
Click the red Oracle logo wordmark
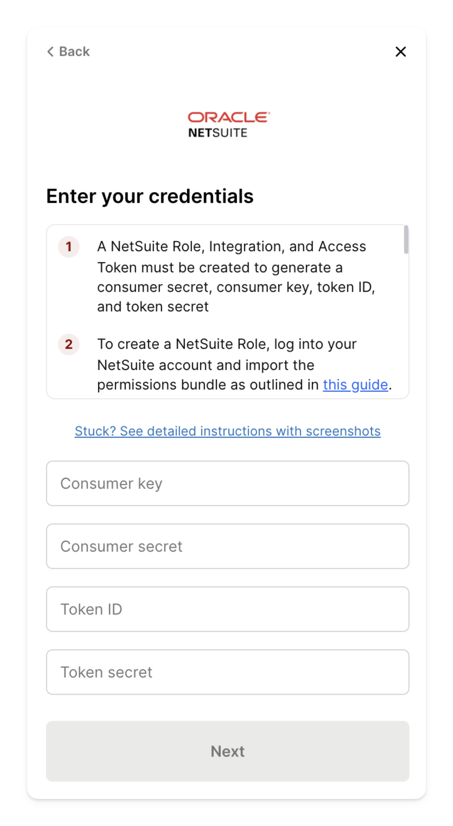pos(228,117)
